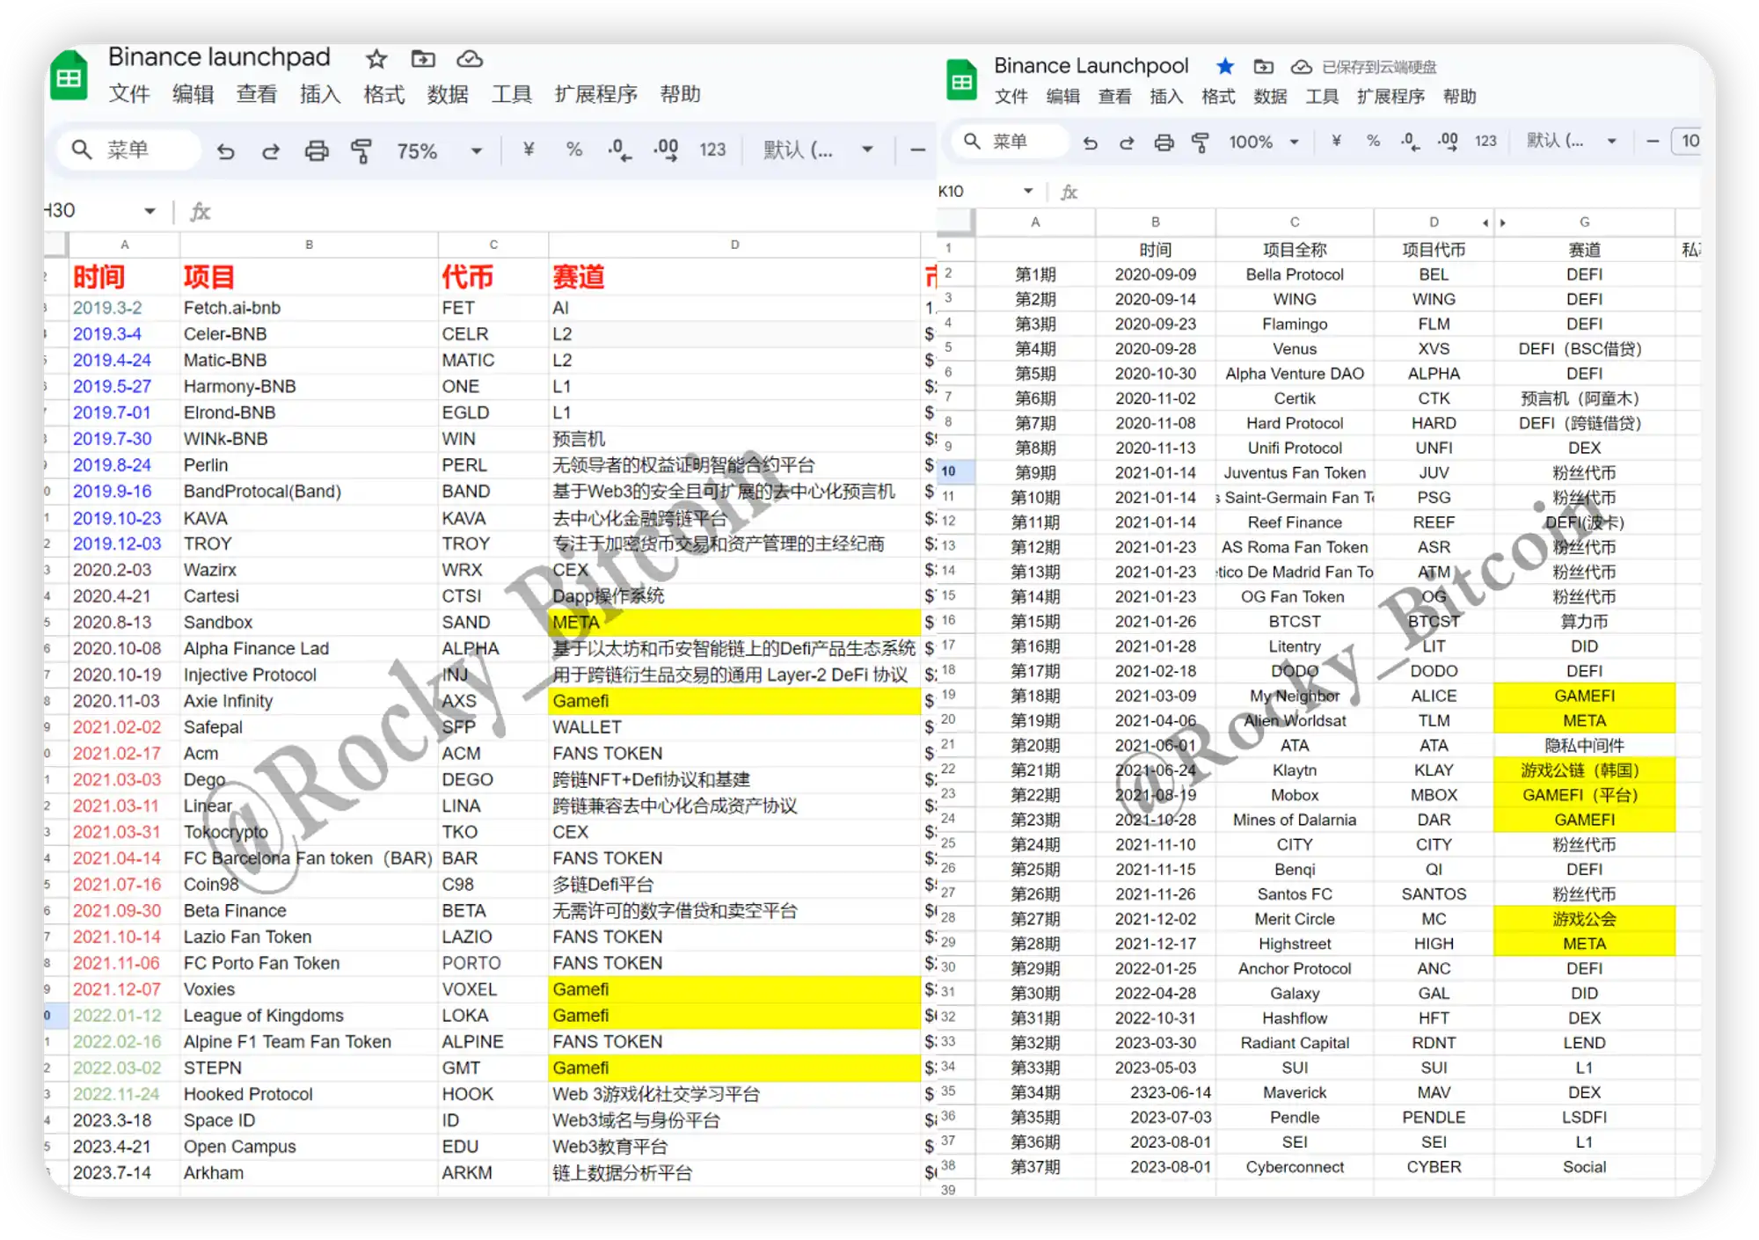Open 编辑 menu in Binance launchpad
Screen dimensions: 1759x1240
(x=193, y=94)
